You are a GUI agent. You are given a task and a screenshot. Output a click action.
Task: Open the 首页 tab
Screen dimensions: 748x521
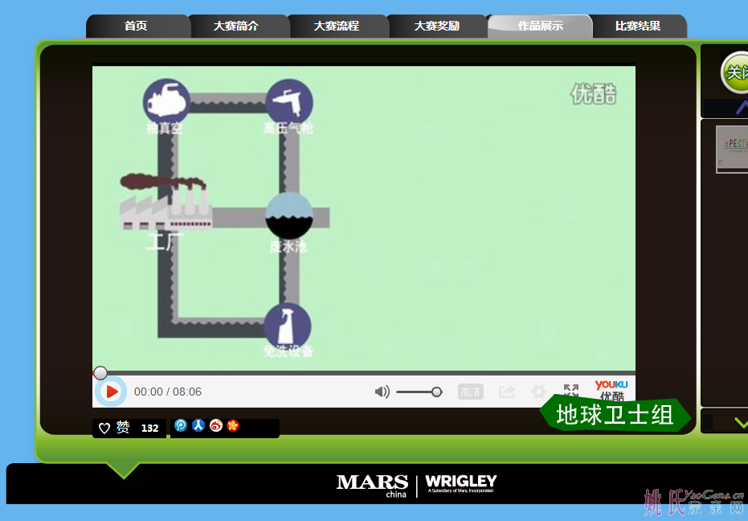point(136,26)
